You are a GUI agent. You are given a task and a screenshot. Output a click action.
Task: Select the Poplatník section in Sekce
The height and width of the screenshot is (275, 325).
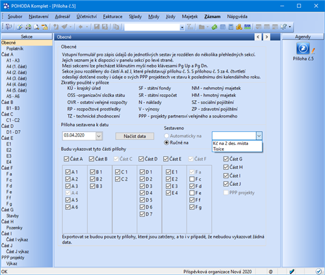[15, 49]
